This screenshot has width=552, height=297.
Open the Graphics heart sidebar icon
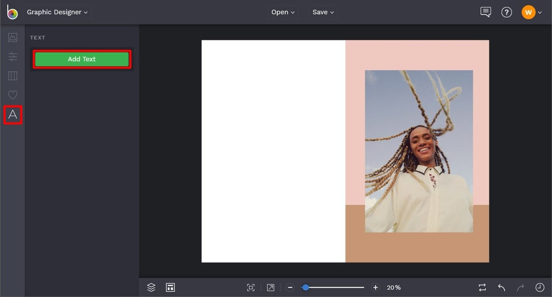click(13, 95)
